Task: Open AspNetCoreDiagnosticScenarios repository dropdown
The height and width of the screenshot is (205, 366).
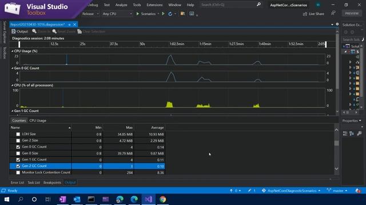Action: click(x=291, y=191)
